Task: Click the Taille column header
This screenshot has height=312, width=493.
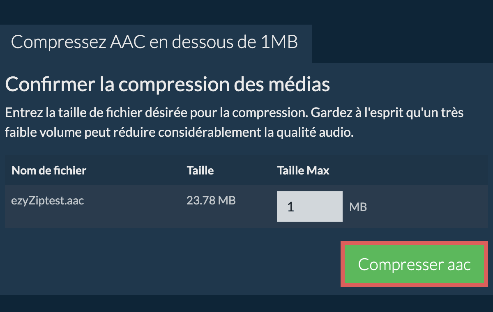Action: click(200, 170)
